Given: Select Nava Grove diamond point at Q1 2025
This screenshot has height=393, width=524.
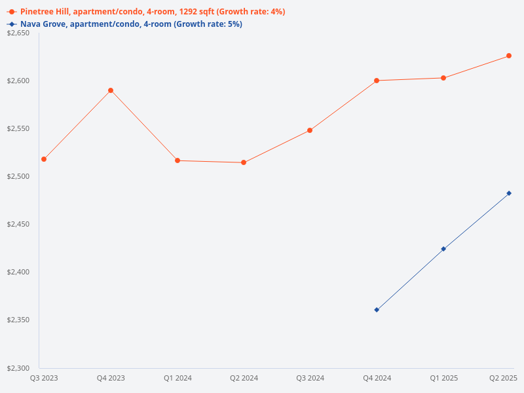Looking at the screenshot, I should [x=443, y=249].
